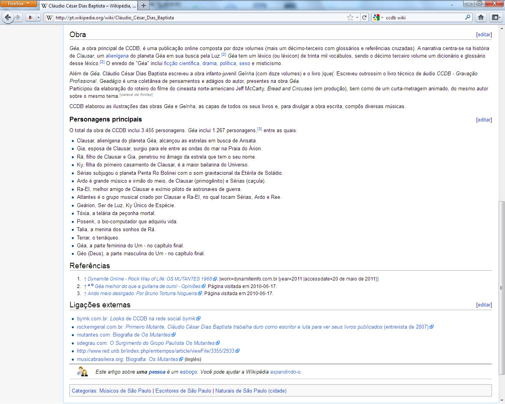Open a new tab with the plus button

click(x=144, y=6)
